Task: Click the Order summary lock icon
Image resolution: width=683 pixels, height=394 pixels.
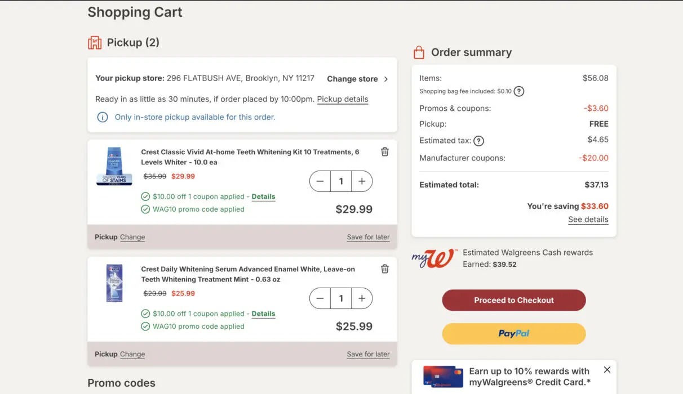Action: [418, 52]
